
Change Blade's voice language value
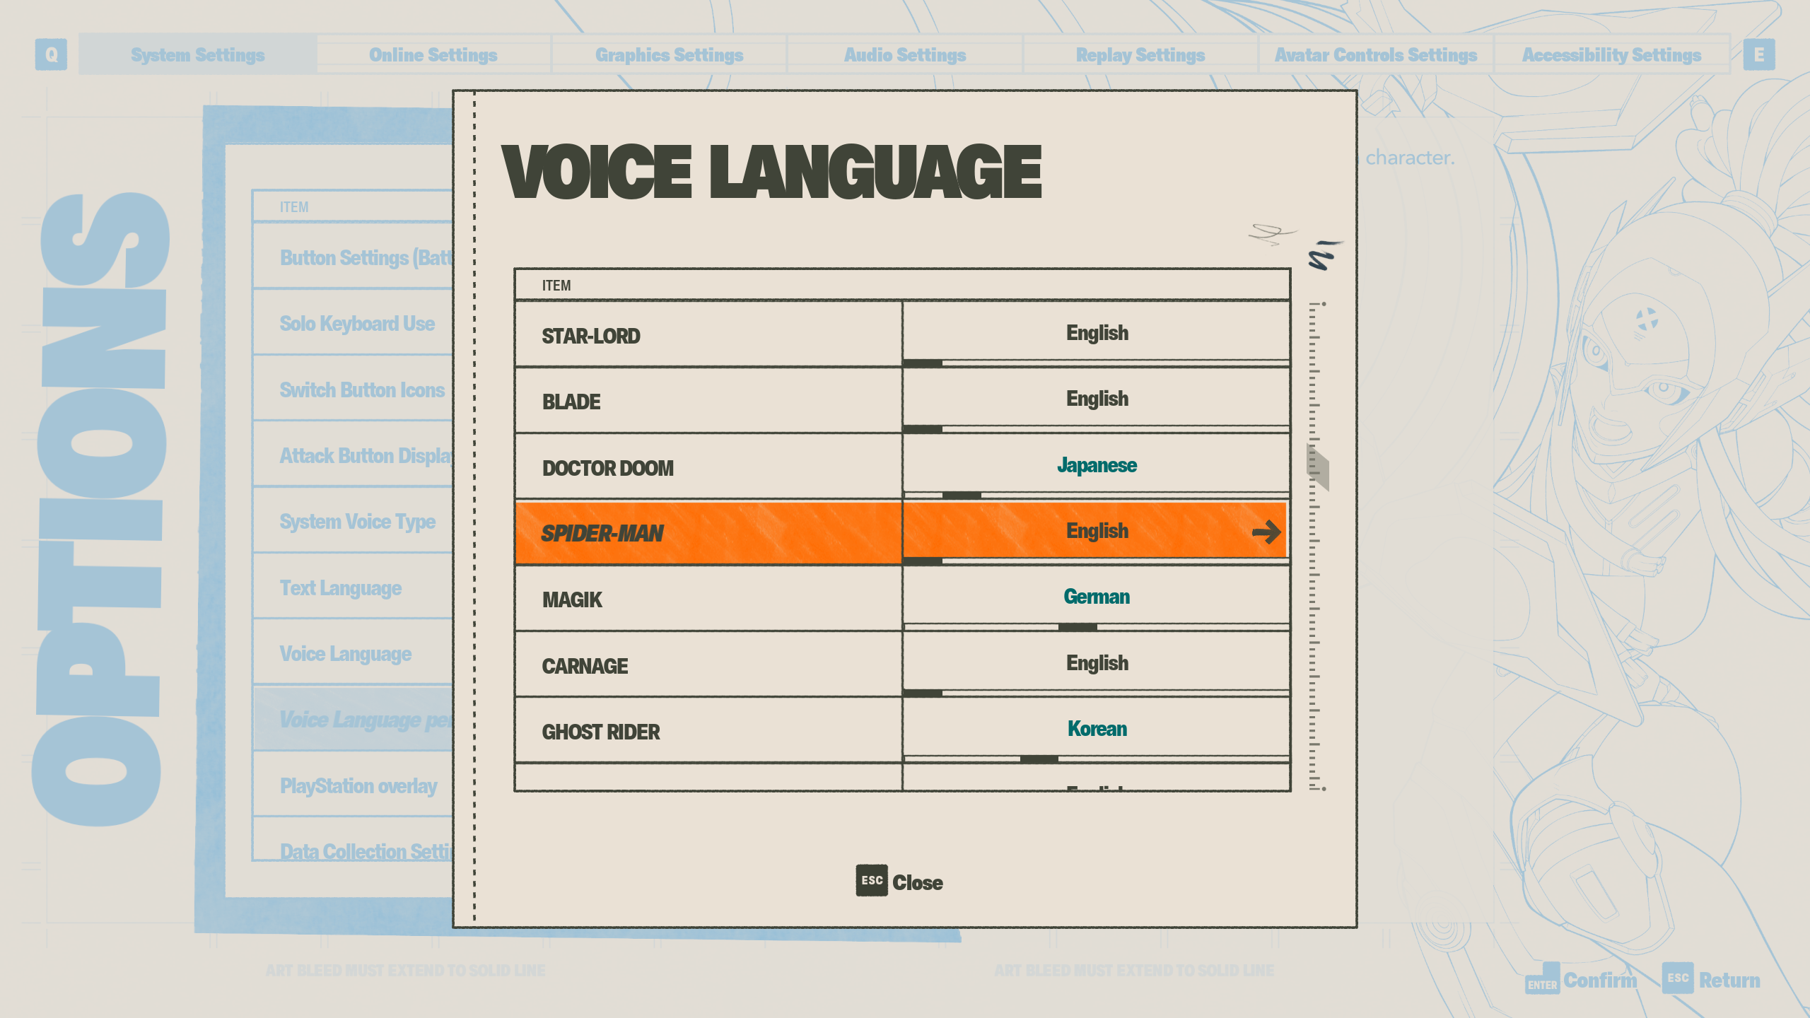(1097, 399)
